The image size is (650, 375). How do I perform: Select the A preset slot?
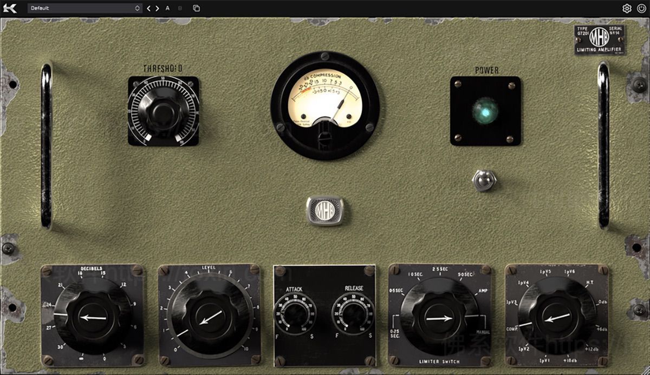[168, 9]
